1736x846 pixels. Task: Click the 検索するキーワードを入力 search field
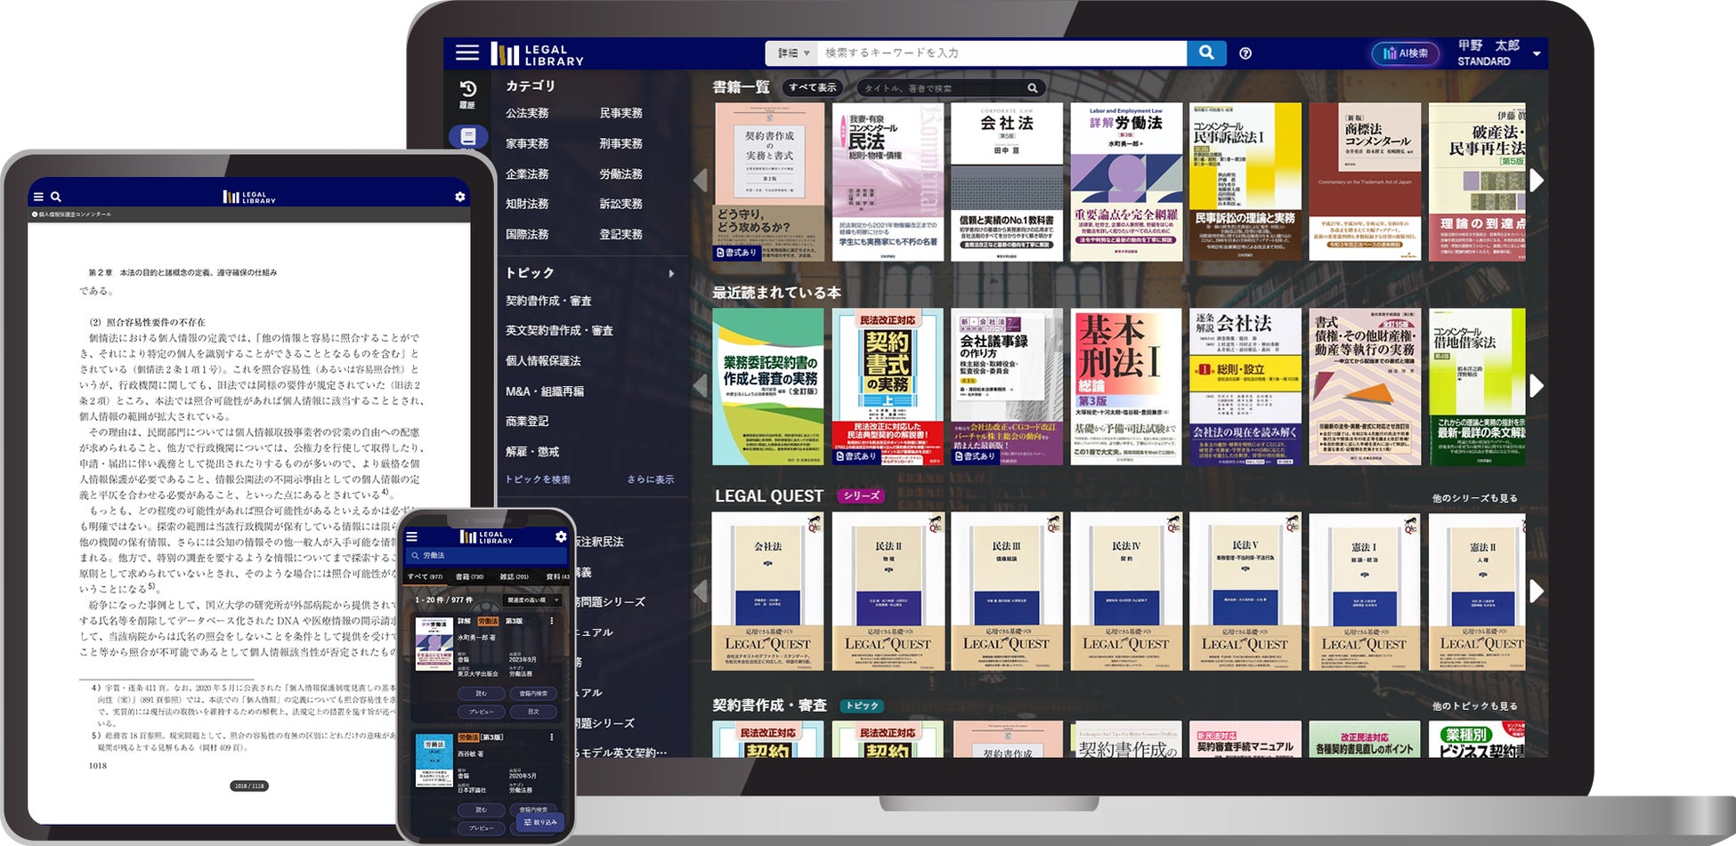tap(1002, 53)
